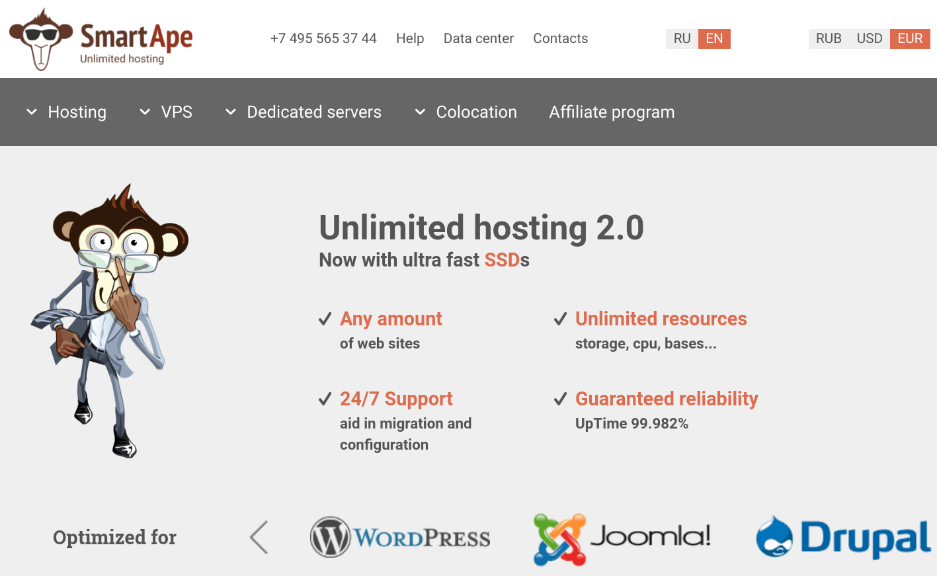Click 'UpTime 99.982%' text

click(x=631, y=423)
